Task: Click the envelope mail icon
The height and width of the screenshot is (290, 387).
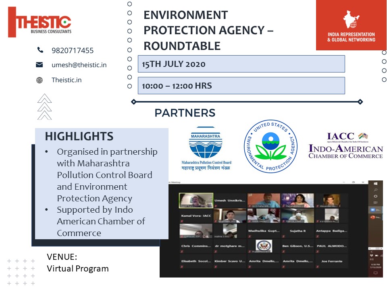Action: click(40, 65)
